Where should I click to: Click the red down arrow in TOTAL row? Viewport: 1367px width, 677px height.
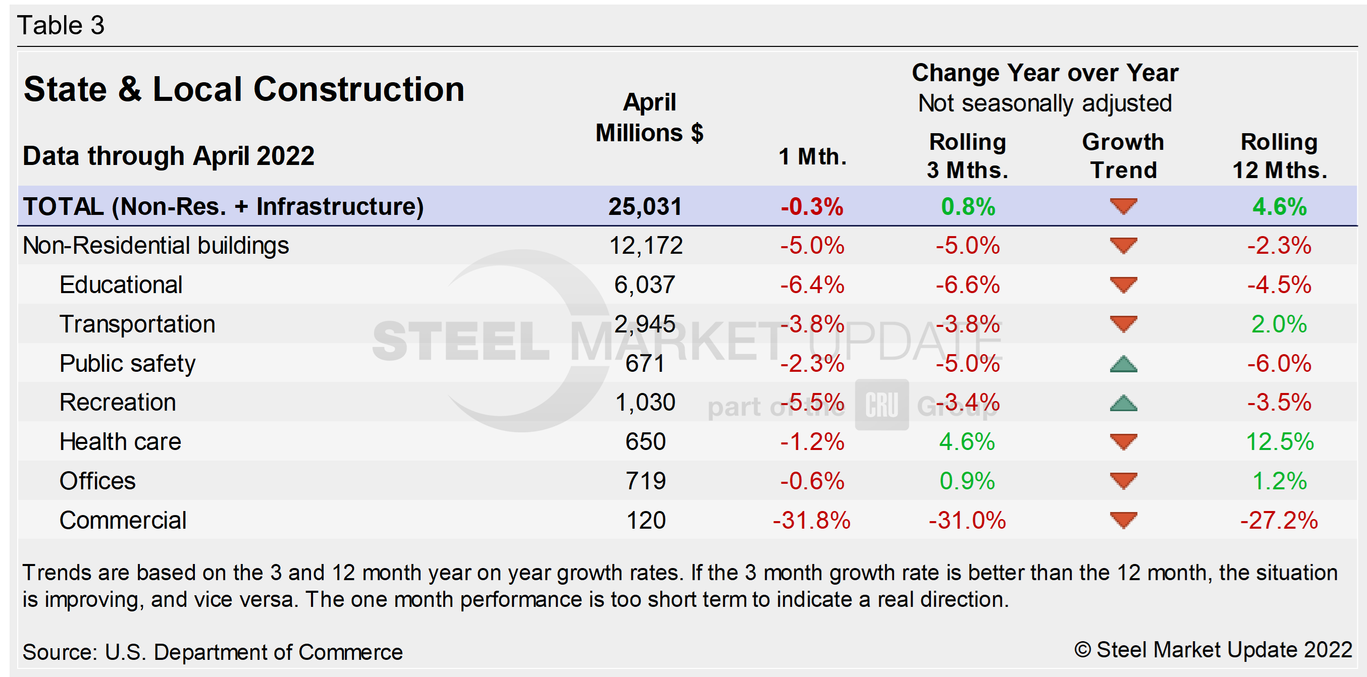point(1123,206)
